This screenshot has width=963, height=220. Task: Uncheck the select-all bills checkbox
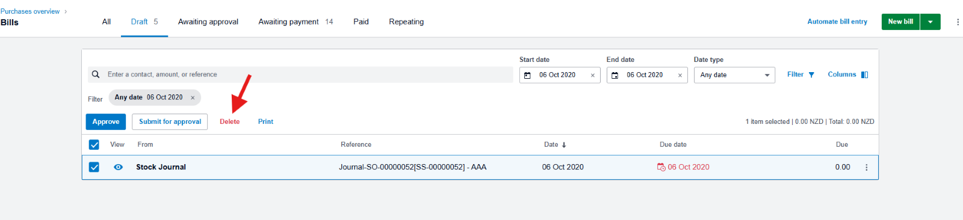coord(94,144)
